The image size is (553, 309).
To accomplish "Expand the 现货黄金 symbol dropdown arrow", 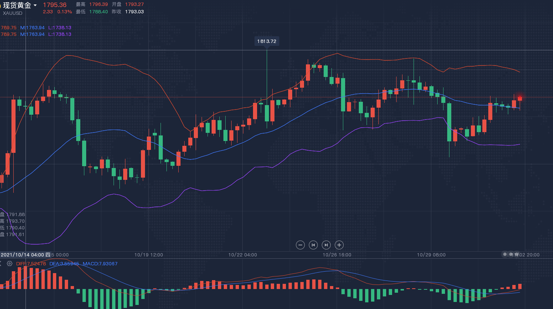I will [35, 5].
